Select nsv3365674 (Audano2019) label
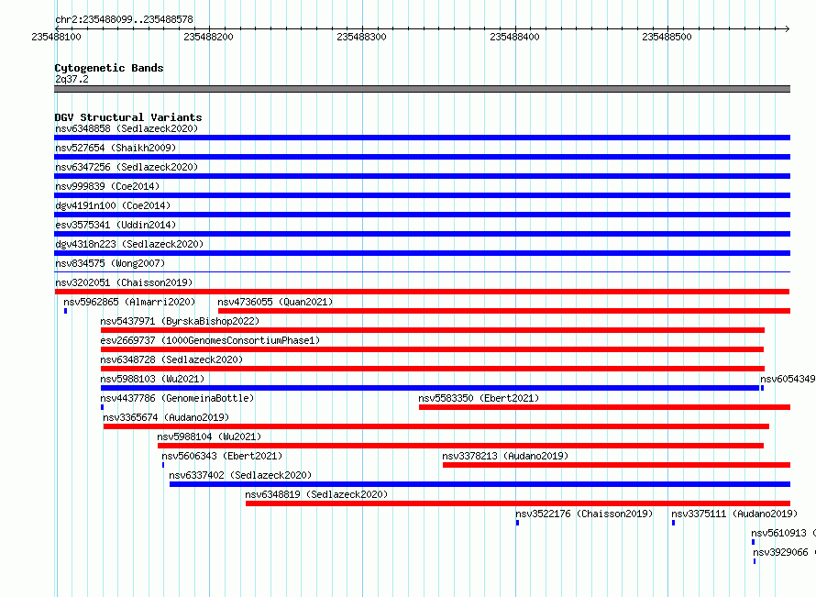 point(166,417)
